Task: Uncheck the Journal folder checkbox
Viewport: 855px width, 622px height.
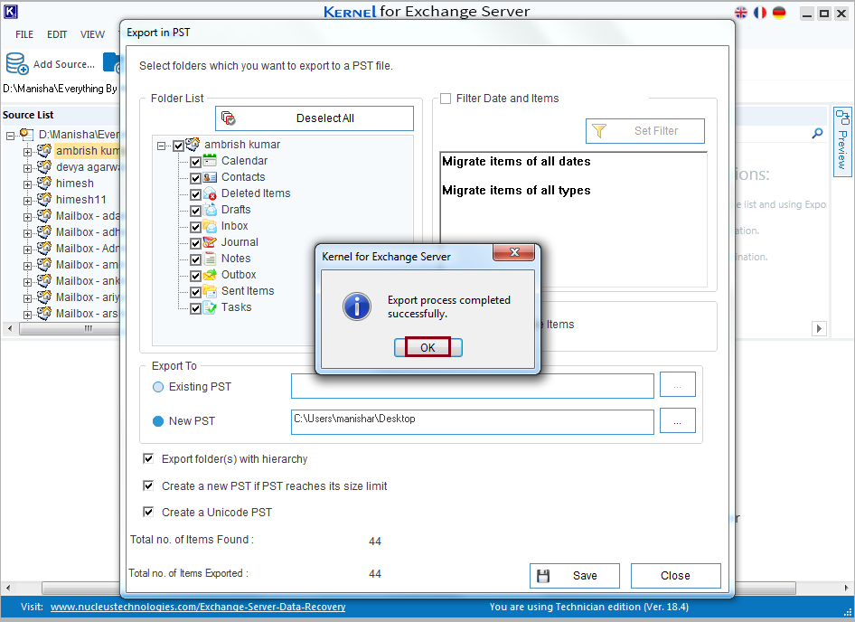Action: click(x=196, y=243)
